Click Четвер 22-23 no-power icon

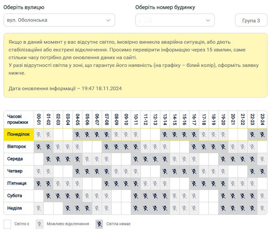pyautogui.click(x=252, y=171)
